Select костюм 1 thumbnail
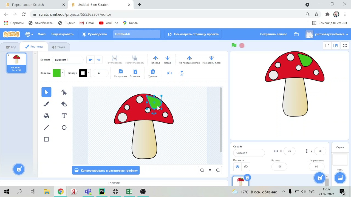The height and width of the screenshot is (197, 351). coord(16,63)
